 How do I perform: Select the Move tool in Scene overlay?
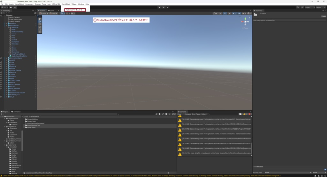pyautogui.click(x=40, y=21)
